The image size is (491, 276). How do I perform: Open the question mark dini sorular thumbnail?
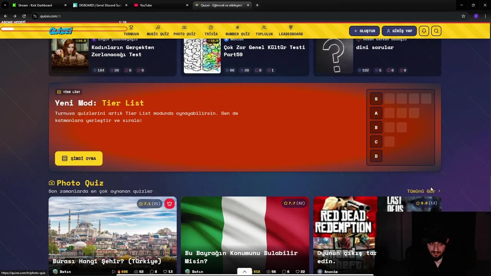click(334, 56)
